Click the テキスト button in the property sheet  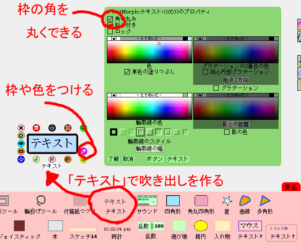(178, 159)
